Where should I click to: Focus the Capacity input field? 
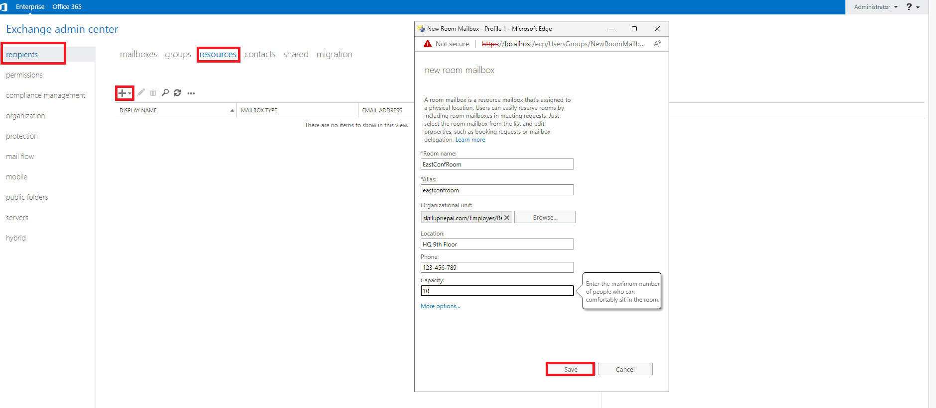(x=497, y=291)
